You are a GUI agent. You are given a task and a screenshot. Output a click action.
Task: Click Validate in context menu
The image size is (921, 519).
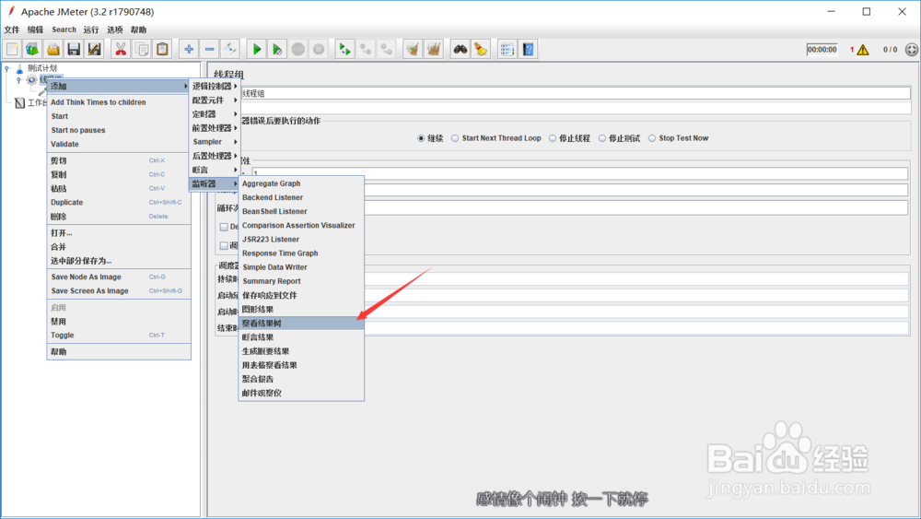click(x=119, y=144)
